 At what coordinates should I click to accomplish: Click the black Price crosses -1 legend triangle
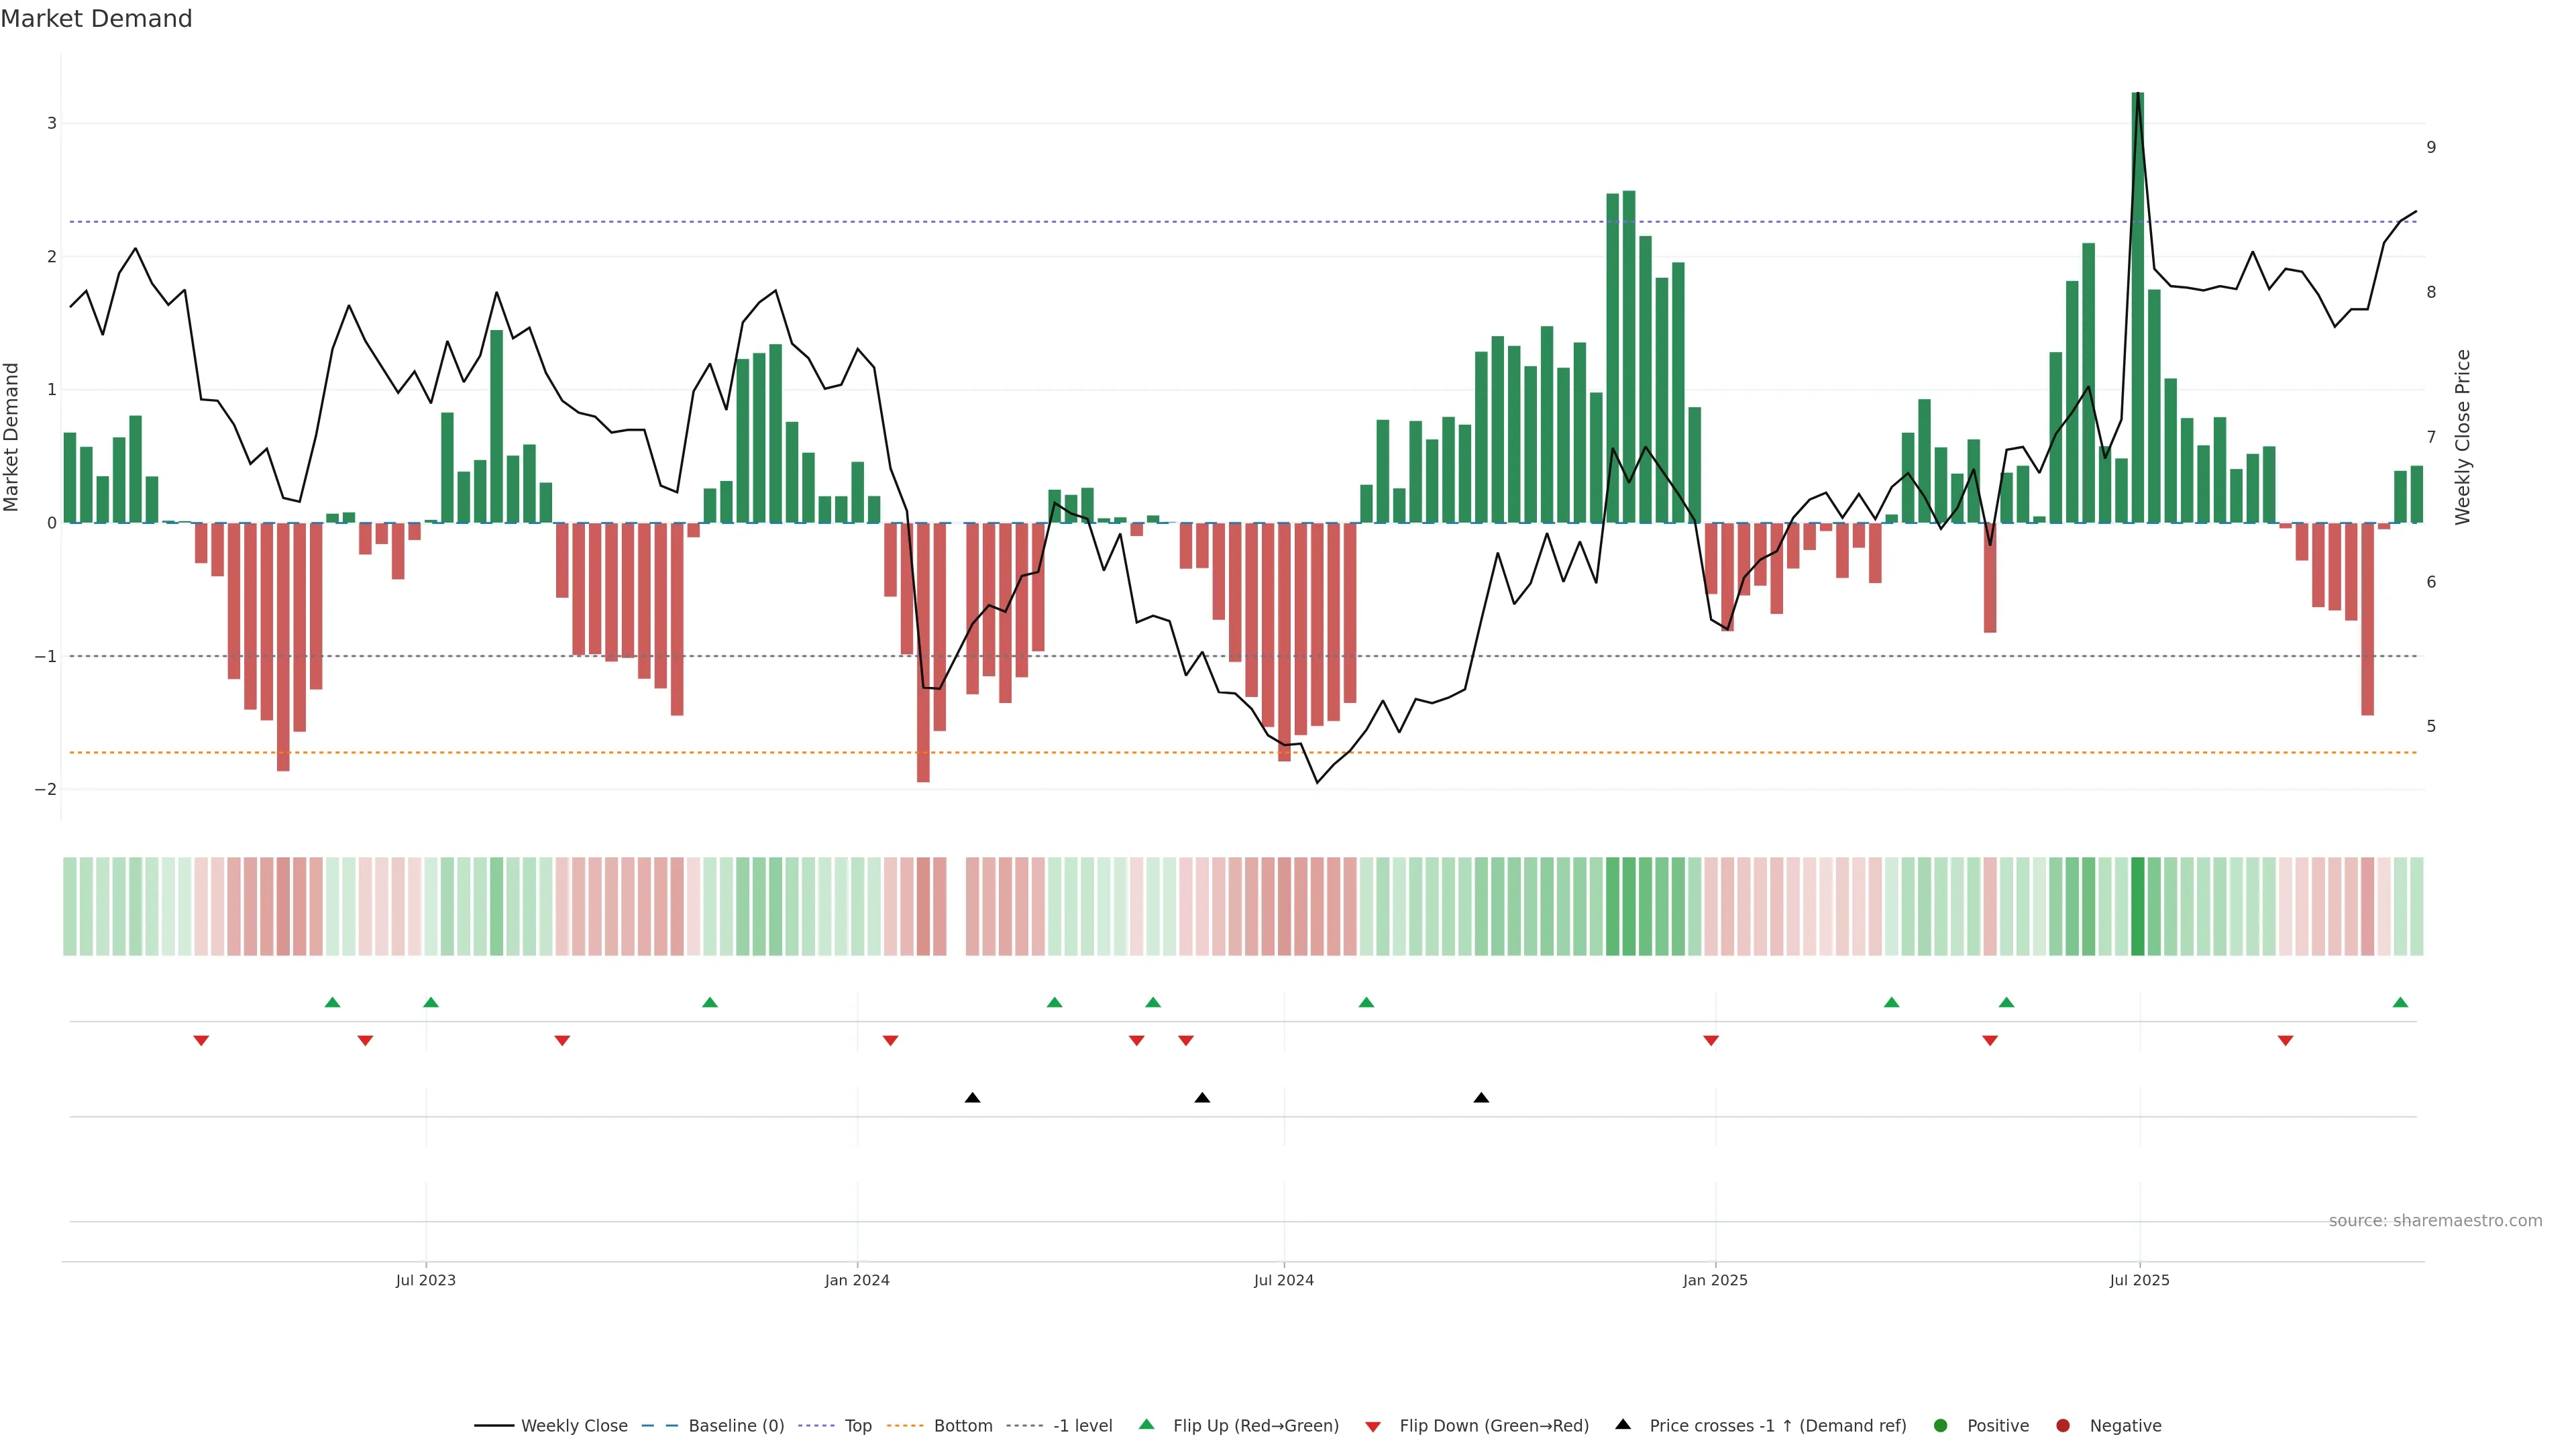click(1623, 1425)
